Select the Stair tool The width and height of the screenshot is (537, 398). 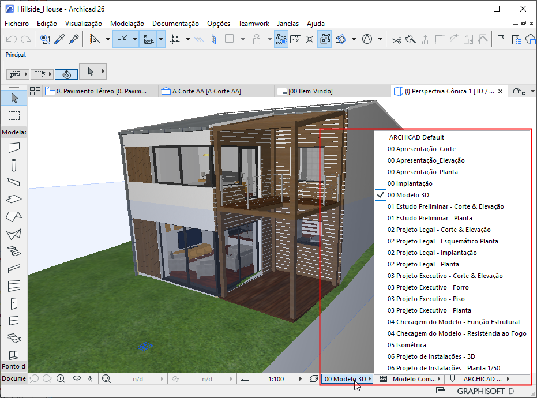click(x=14, y=251)
